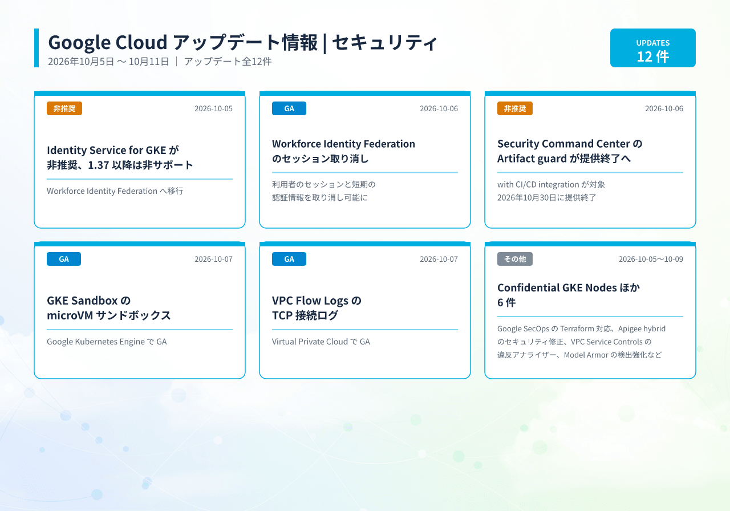The height and width of the screenshot is (511, 730).
Task: Click date range 2026-10-05〜10-09
Action: (x=651, y=259)
